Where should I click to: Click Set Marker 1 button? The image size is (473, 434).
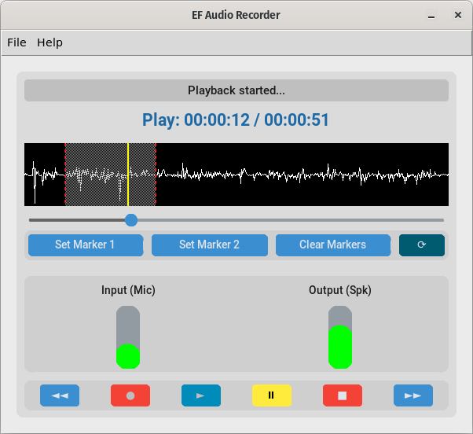tap(86, 245)
